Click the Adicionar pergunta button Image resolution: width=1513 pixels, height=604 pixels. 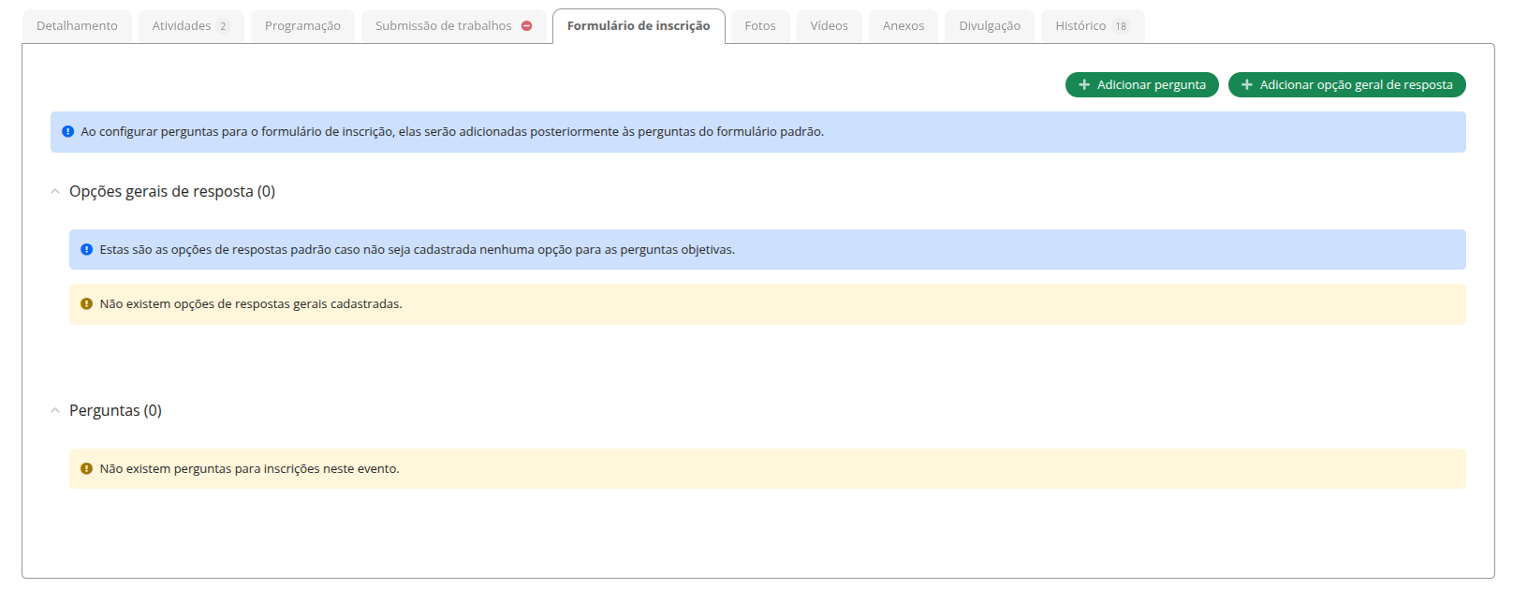[1142, 84]
